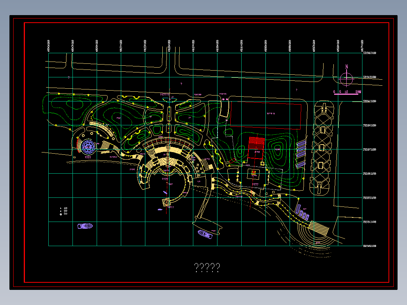Screen dimensions: 407x305
Task: Click the yellow hatched ramp at lower right
Action: point(319,228)
